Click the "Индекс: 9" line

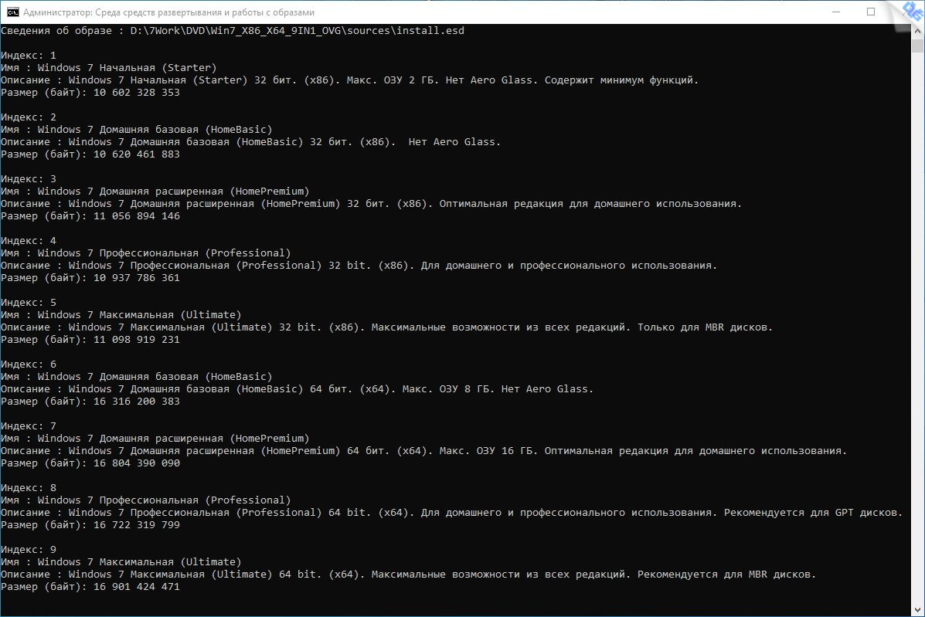pos(29,551)
